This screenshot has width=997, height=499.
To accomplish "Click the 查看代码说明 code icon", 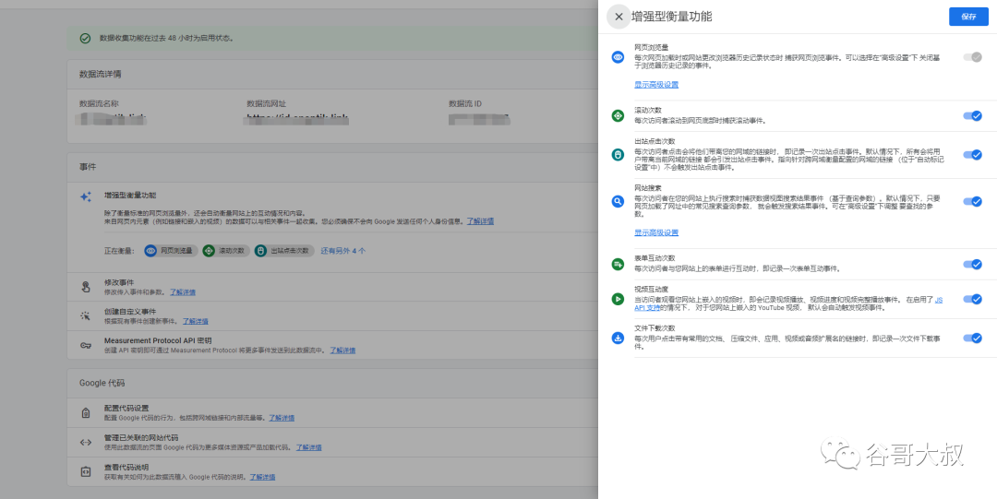I will pos(86,471).
